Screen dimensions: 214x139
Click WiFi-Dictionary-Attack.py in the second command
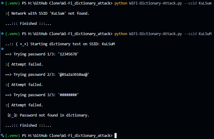pyautogui.click(x=155, y=34)
